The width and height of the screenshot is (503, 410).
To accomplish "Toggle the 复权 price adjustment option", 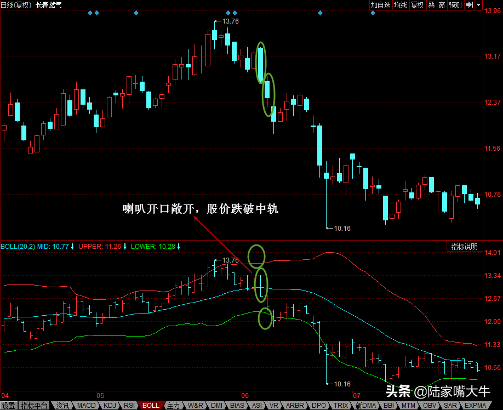I will [418, 5].
